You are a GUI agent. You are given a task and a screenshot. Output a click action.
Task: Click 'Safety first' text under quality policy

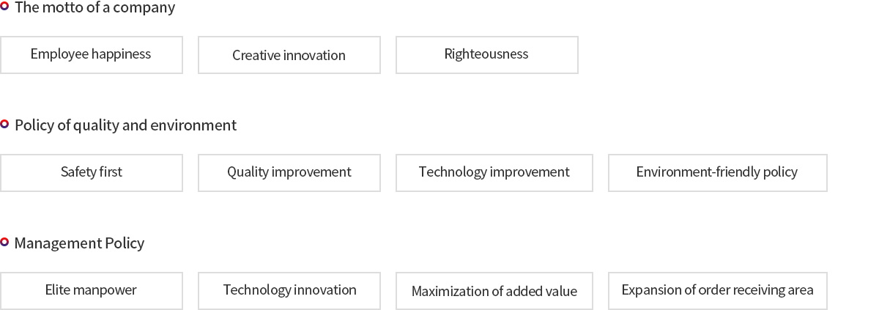pos(92,172)
